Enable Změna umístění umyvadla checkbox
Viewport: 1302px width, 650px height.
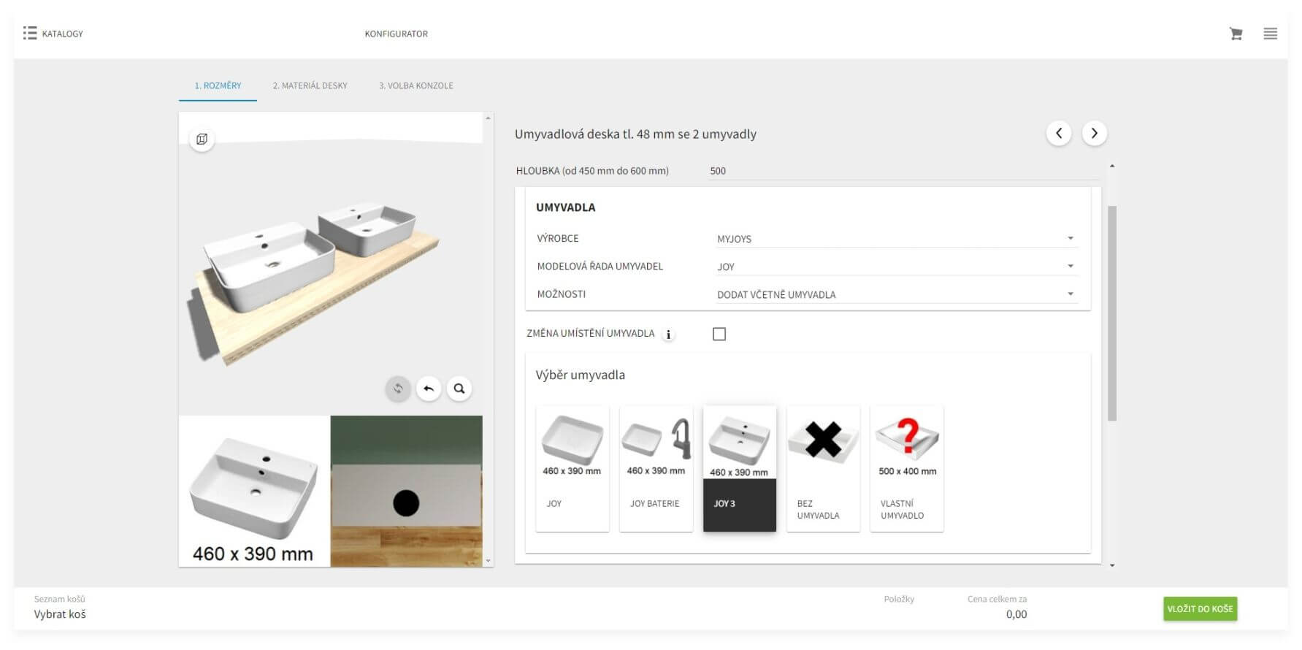pyautogui.click(x=719, y=334)
